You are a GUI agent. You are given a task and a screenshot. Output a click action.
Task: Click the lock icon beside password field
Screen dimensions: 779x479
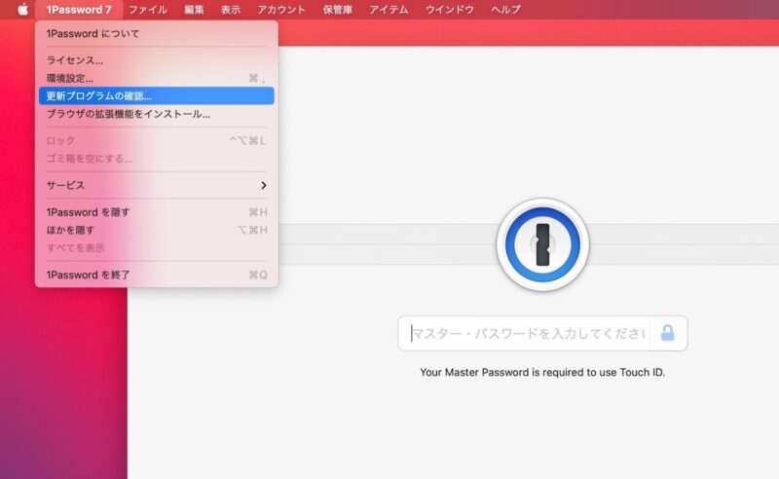(668, 333)
